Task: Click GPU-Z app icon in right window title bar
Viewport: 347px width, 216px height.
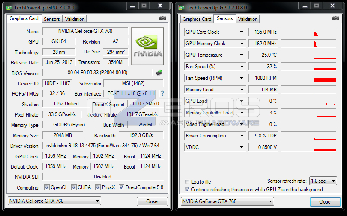Action: [182, 8]
